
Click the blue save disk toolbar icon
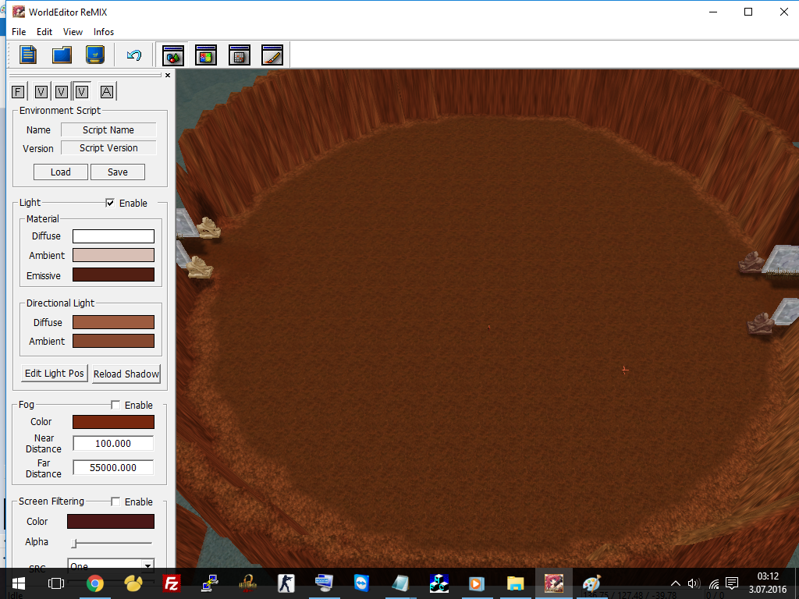95,55
